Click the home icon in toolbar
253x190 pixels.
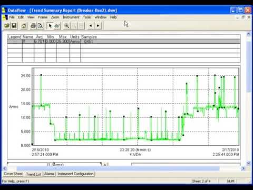point(24,26)
